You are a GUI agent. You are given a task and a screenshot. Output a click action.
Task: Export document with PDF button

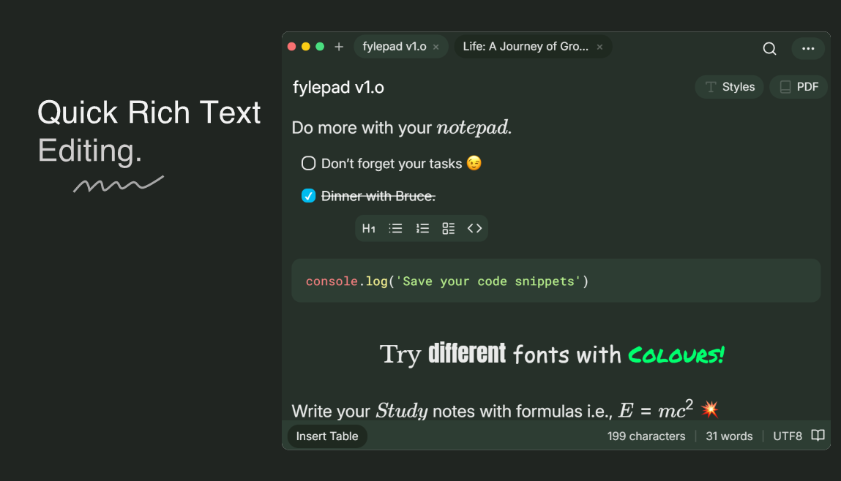(799, 87)
